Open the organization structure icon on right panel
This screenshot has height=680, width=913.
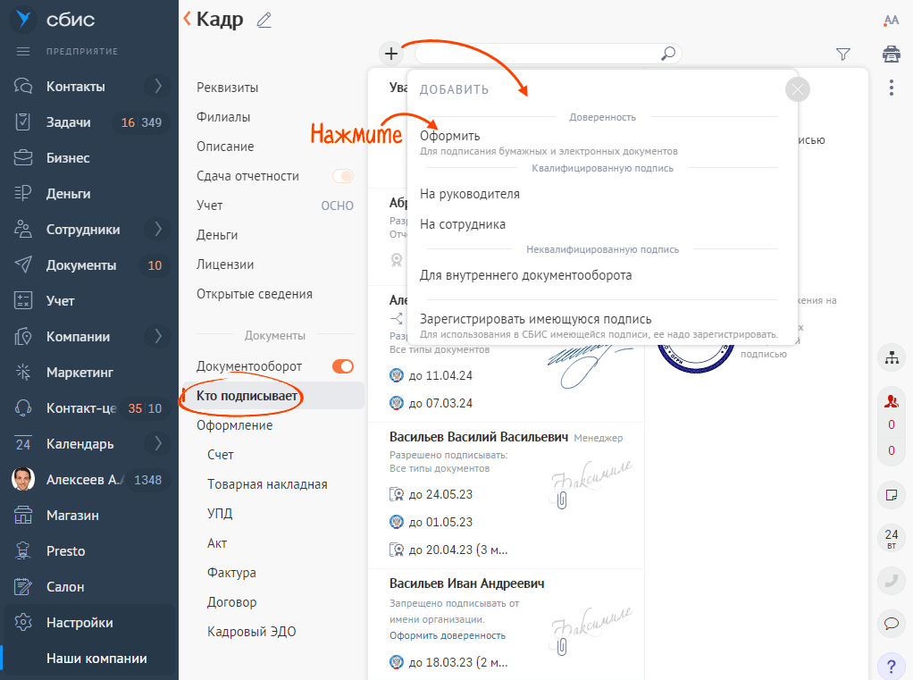(892, 358)
